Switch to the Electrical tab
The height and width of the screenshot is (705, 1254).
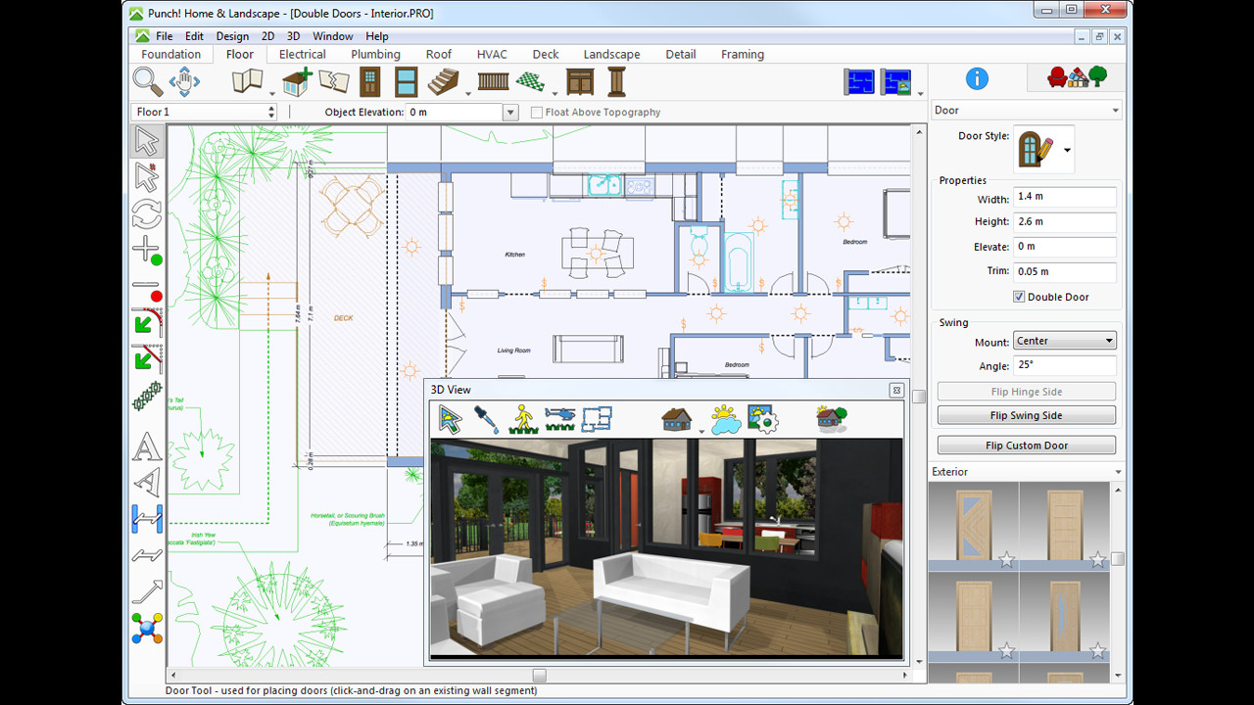pos(301,54)
